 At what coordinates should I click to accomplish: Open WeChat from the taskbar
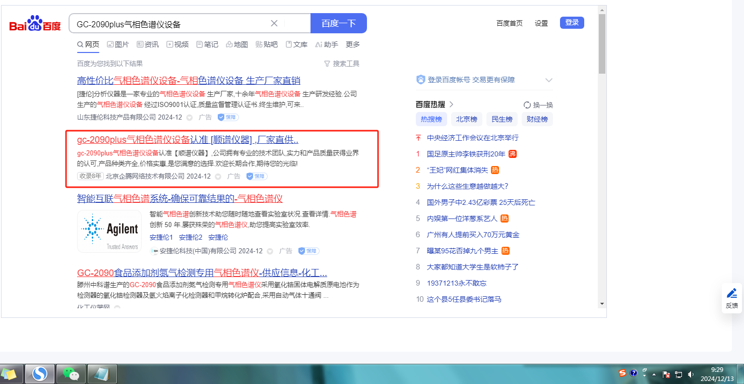point(71,374)
